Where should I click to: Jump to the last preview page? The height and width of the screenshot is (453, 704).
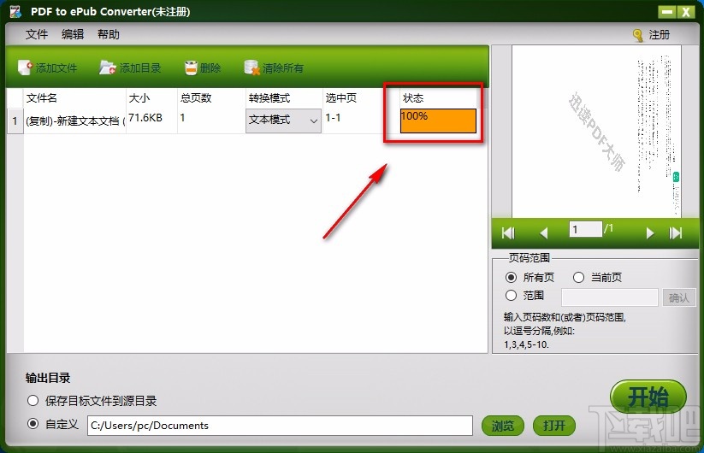click(x=676, y=232)
